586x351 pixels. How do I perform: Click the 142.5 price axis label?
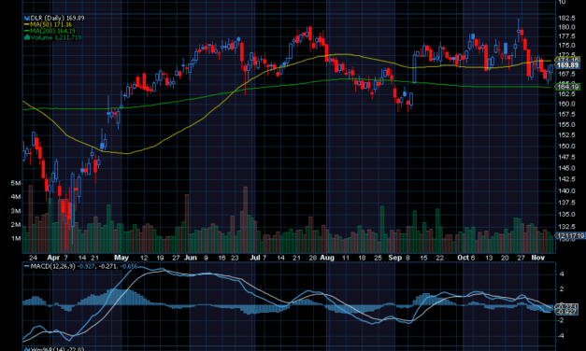566,179
